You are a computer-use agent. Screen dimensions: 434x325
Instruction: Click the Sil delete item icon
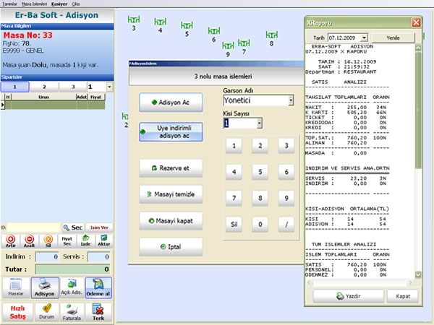(x=48, y=240)
